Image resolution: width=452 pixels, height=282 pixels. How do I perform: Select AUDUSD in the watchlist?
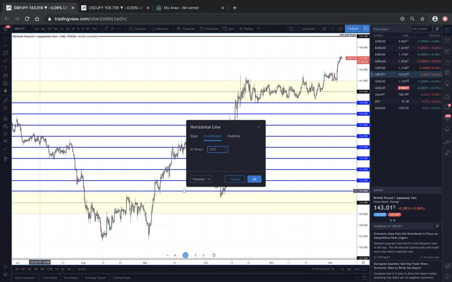[x=406, y=41]
